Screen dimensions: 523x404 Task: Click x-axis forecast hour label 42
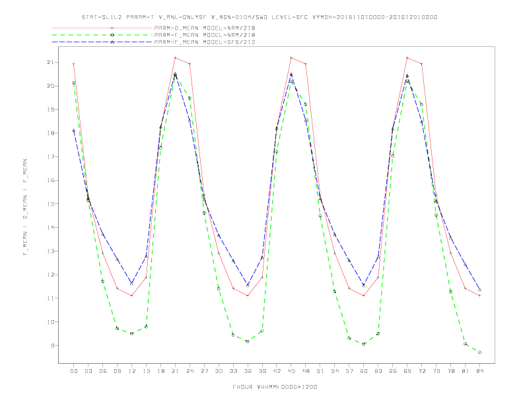pyautogui.click(x=277, y=371)
